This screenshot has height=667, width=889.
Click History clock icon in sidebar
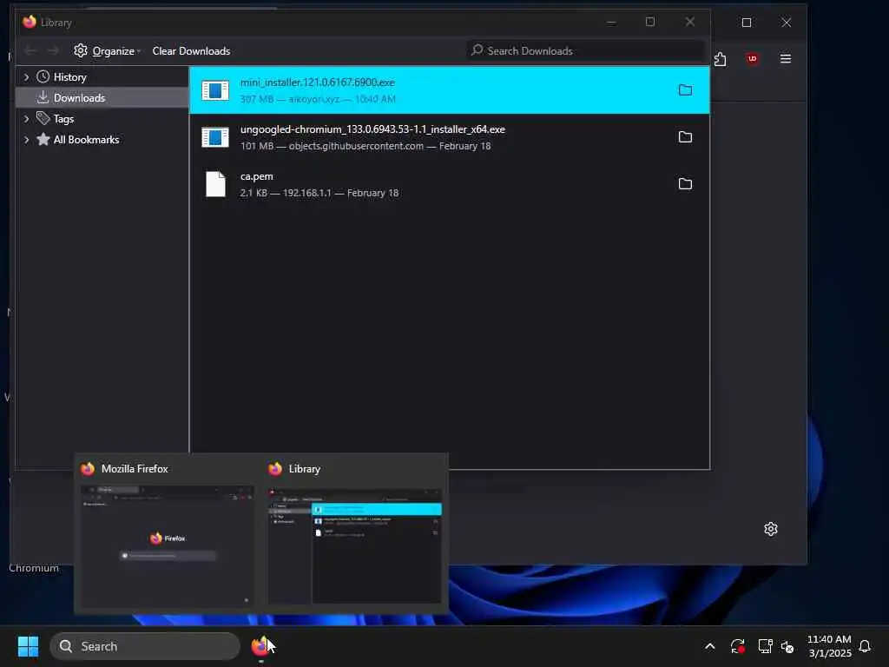pos(43,76)
